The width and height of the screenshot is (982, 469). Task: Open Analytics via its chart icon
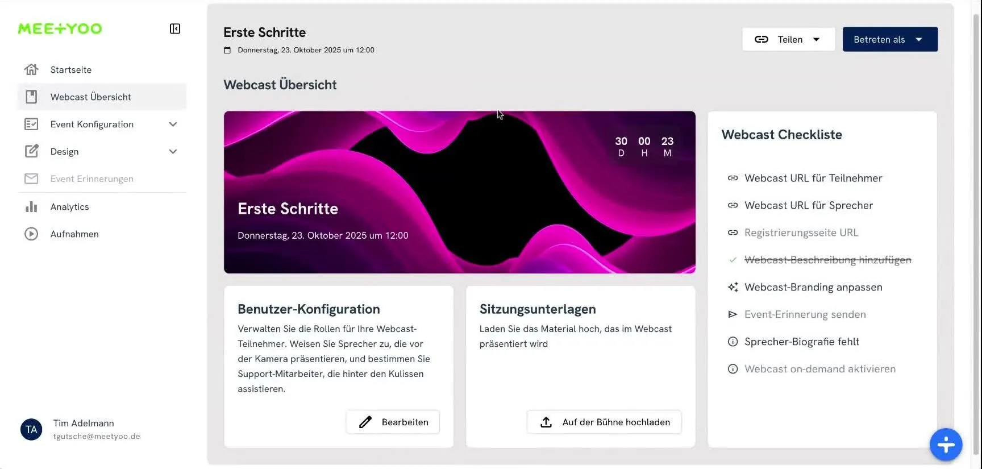click(x=31, y=206)
